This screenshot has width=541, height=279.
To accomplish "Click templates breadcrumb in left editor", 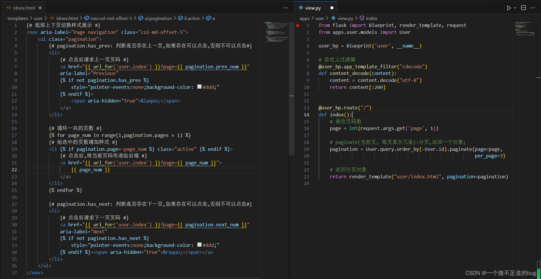I will [x=18, y=18].
